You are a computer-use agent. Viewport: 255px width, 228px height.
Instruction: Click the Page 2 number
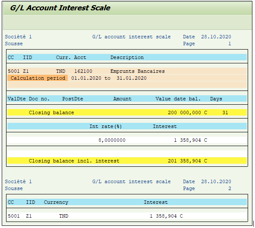coord(230,188)
